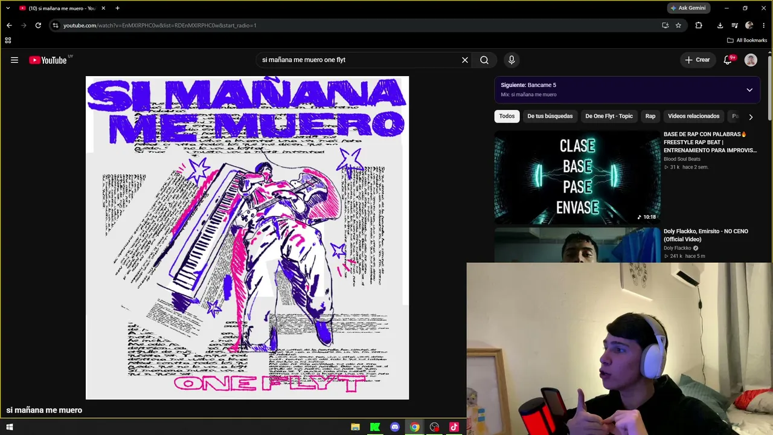Reload the page in Chrome

point(38,25)
